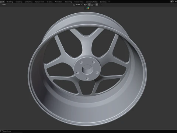Switch to the Sculpting workspace tab
Screen dimensions: 177x133
click(19, 2)
